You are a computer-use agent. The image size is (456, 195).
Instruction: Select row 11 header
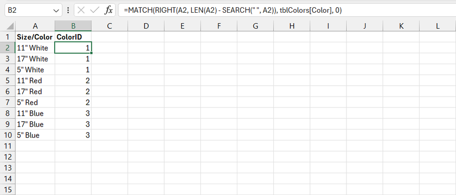[7, 146]
